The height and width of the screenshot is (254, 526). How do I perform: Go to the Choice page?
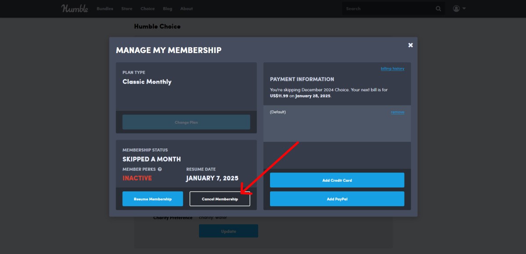click(148, 9)
